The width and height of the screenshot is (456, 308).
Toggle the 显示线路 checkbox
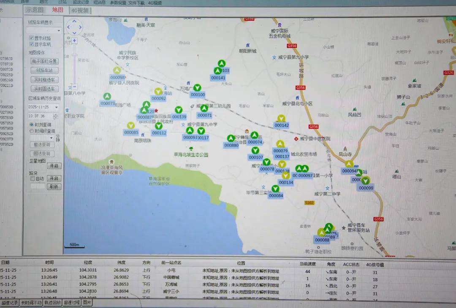tap(31, 38)
